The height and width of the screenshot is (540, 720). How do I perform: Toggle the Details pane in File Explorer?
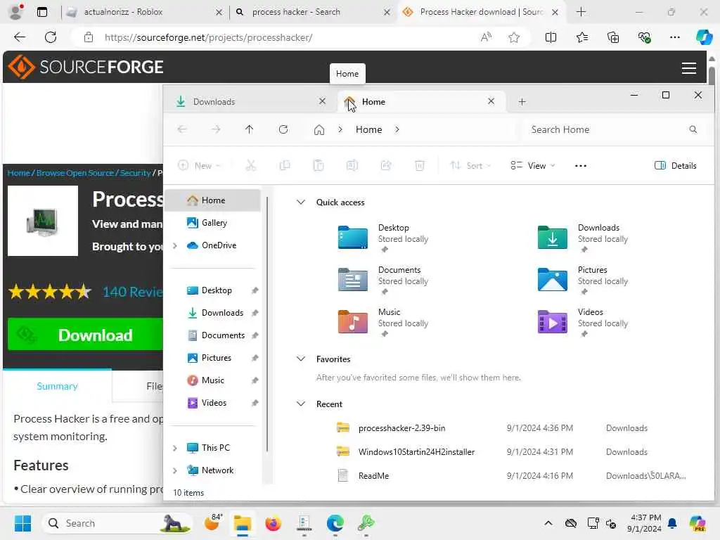[676, 165]
